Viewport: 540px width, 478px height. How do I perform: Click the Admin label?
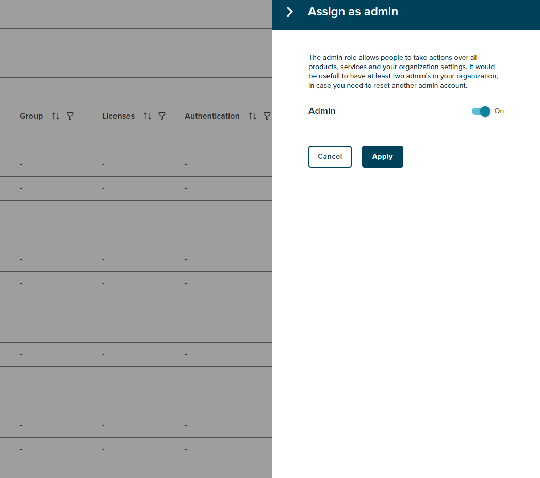(322, 111)
